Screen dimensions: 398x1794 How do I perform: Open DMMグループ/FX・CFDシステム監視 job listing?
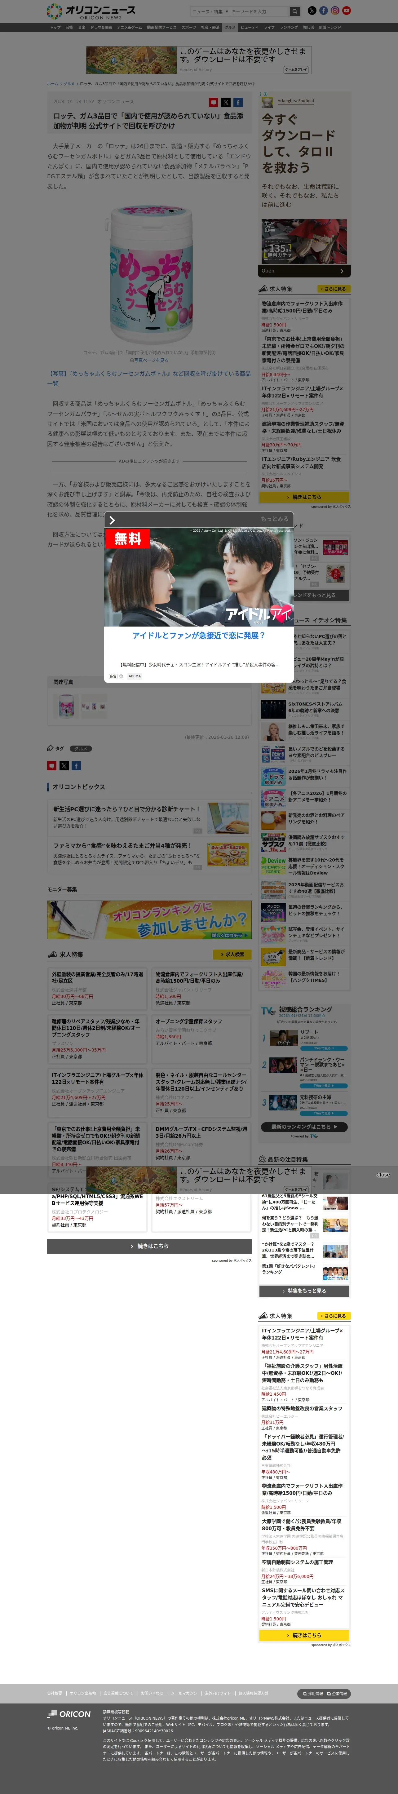(201, 1144)
